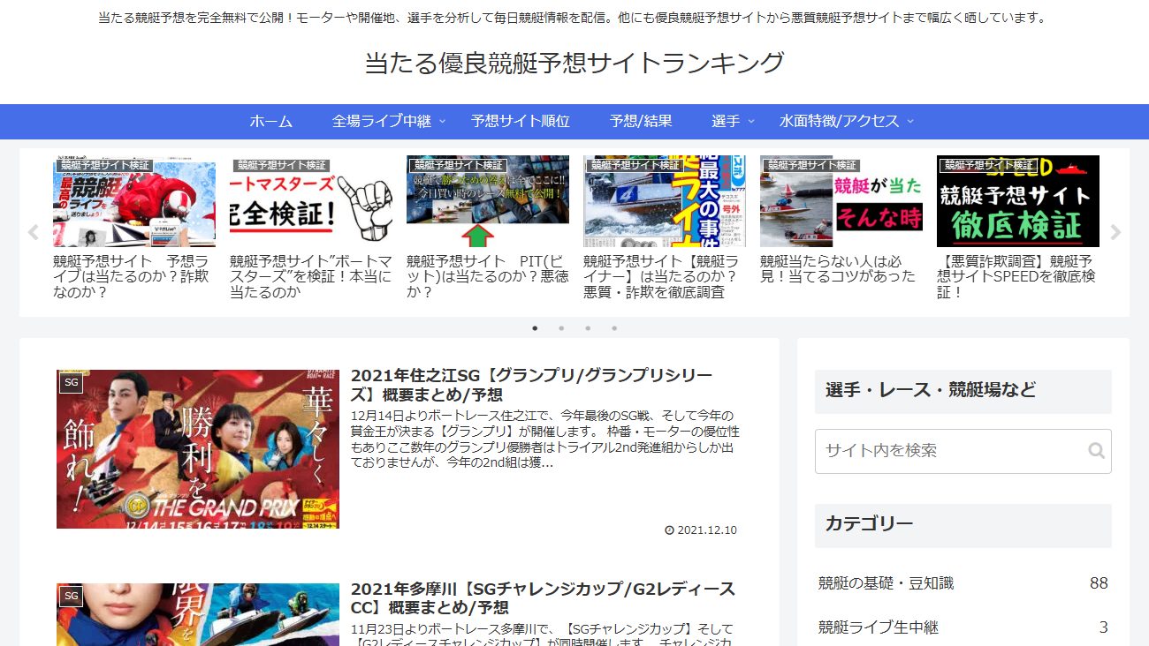1149x646 pixels.
Task: Click the search magnifier icon
Action: click(1096, 451)
